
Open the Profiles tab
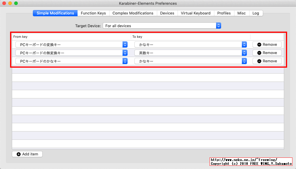tap(224, 13)
